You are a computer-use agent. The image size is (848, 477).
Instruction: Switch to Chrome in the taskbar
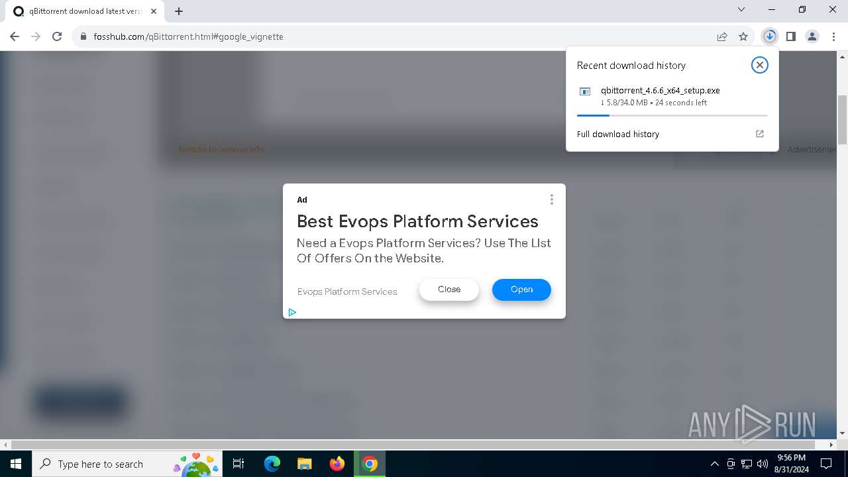point(370,464)
